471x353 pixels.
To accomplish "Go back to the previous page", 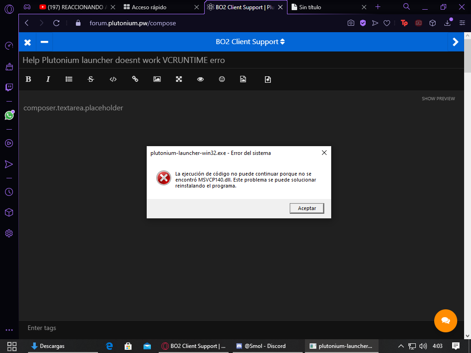I will point(27,23).
